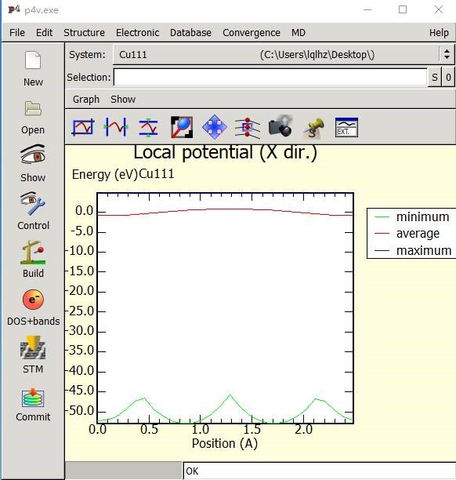The image size is (456, 480).
Task: Select the blue pan-arrows toolbar icon
Action: (x=215, y=127)
